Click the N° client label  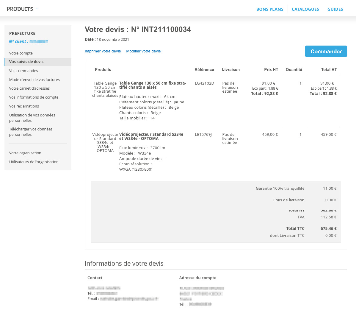(x=19, y=41)
